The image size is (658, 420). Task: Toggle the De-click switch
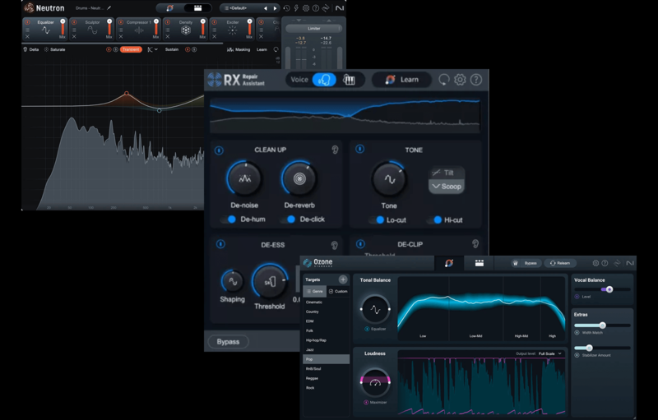coord(289,219)
